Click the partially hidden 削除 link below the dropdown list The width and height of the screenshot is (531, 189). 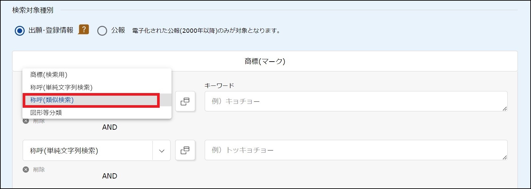39,121
